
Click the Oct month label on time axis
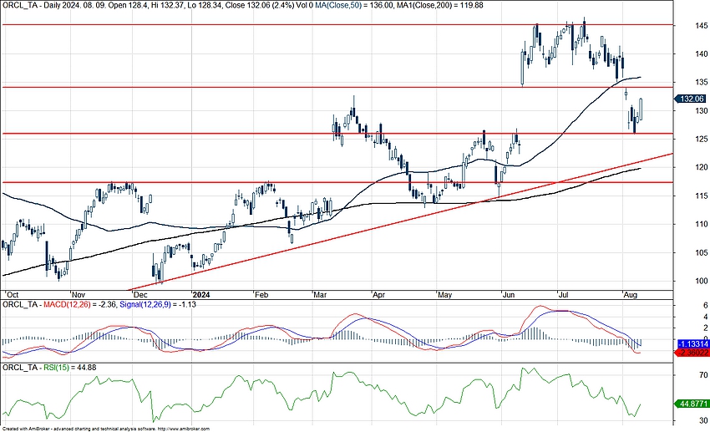[11, 295]
